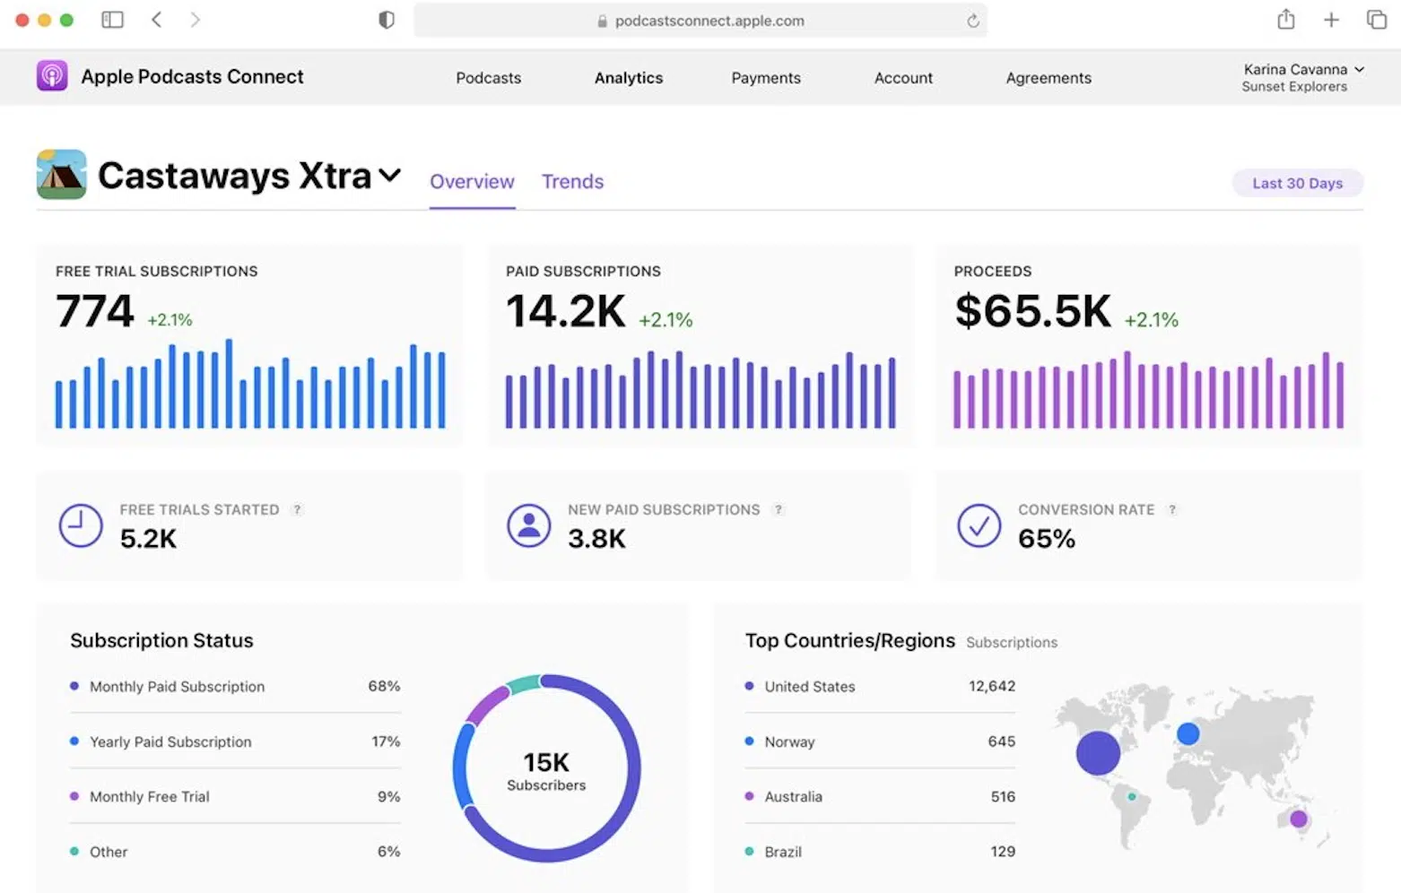Open the Last 30 Days date range selector

(x=1297, y=183)
